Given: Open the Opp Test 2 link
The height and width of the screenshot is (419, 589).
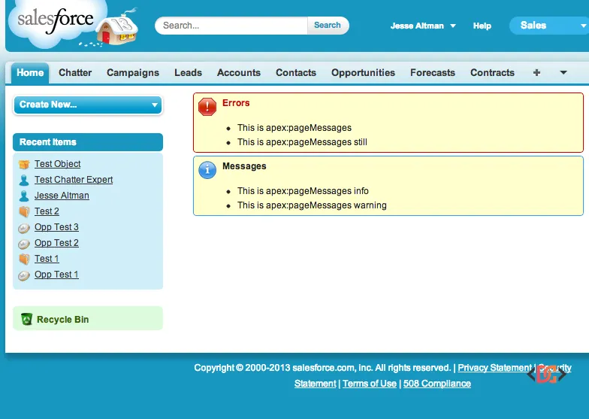Looking at the screenshot, I should pos(57,243).
